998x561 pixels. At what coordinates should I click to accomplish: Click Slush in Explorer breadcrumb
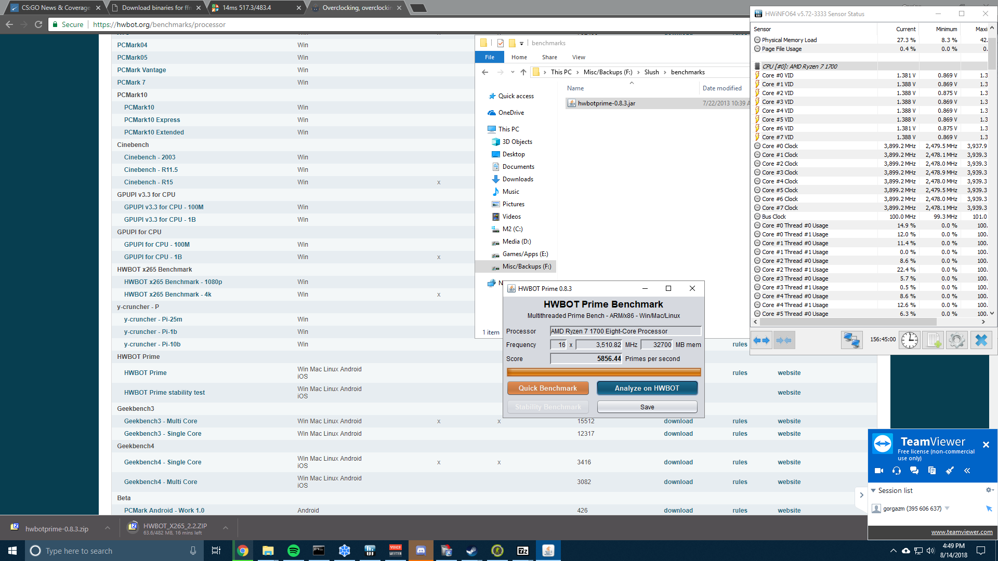pos(651,72)
